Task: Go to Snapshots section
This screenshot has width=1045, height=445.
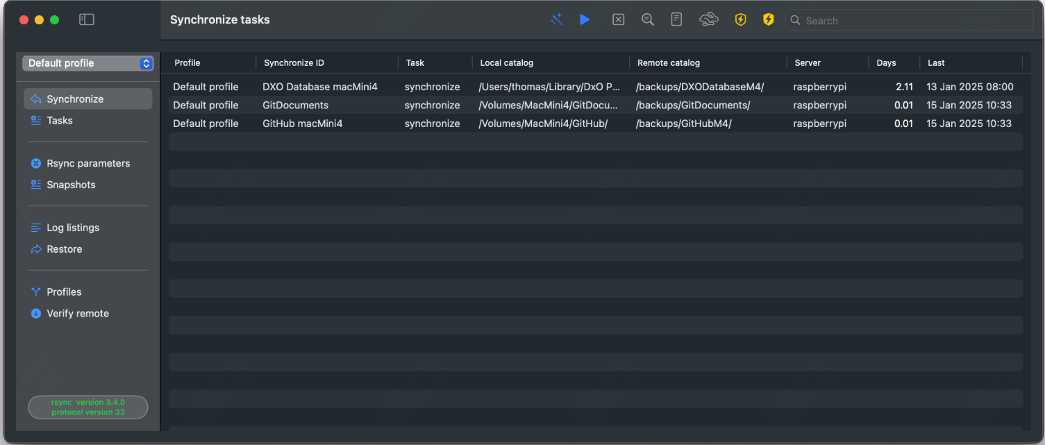Action: [x=71, y=185]
